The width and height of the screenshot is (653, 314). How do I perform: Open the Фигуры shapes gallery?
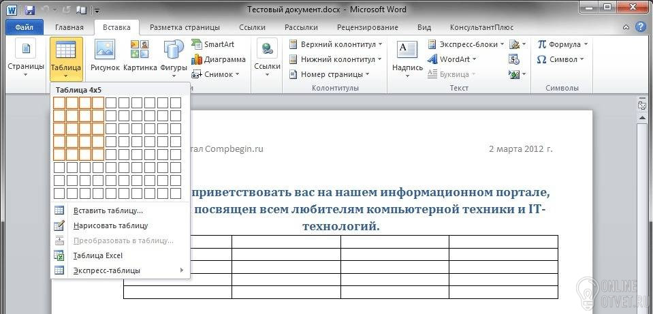[x=173, y=59]
